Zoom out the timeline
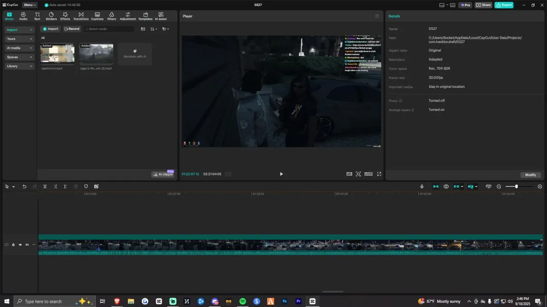Viewport: 547px width, 307px height. [499, 186]
